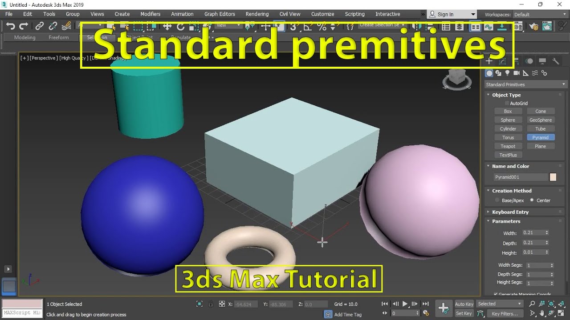Toggle the Set Key animation mode
The height and width of the screenshot is (320, 570).
click(464, 313)
